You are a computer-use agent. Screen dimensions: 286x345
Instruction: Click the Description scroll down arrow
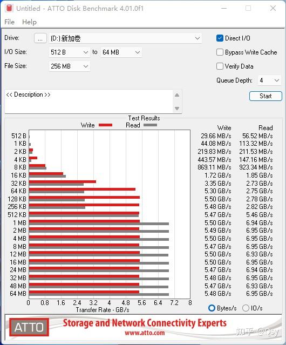tap(177, 109)
